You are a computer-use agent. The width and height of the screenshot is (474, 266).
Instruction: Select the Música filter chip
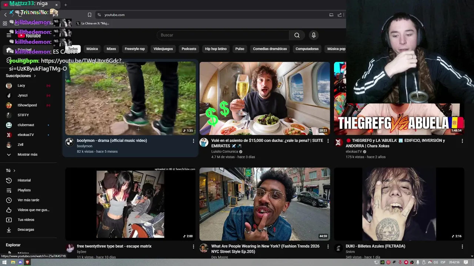(x=92, y=49)
